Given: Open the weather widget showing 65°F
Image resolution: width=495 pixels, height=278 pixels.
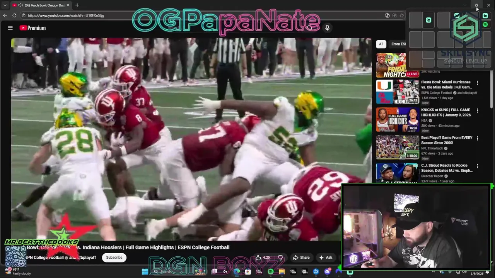Looking at the screenshot, I should [x=18, y=271].
